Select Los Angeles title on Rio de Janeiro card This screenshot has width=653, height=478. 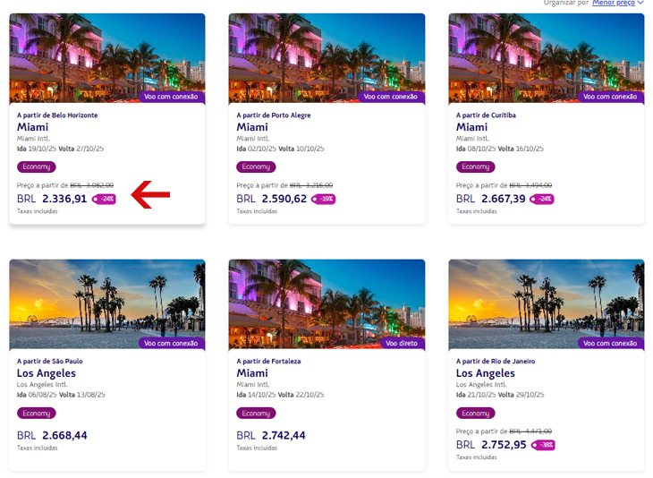(x=486, y=373)
